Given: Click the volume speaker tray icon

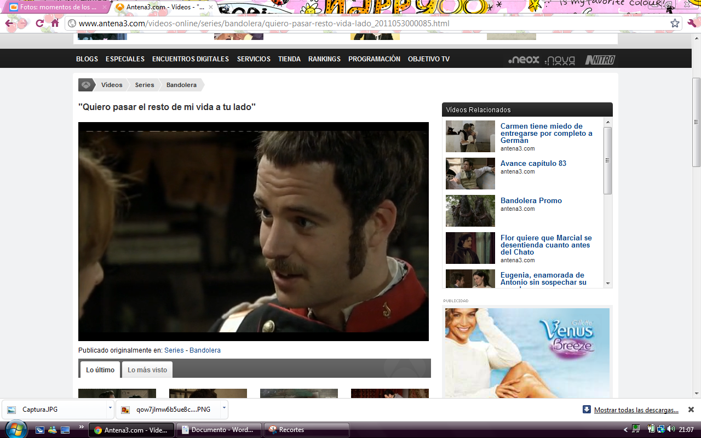Looking at the screenshot, I should (x=671, y=429).
